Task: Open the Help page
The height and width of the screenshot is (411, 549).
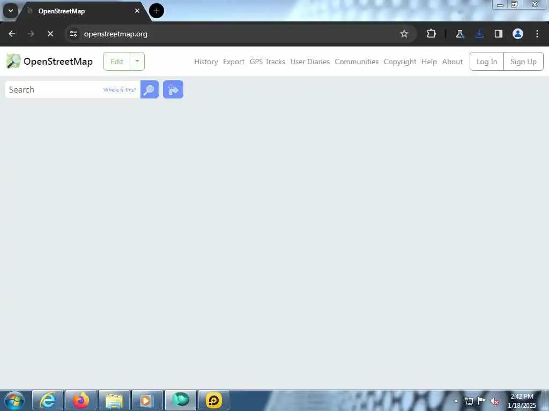Action: pyautogui.click(x=429, y=62)
